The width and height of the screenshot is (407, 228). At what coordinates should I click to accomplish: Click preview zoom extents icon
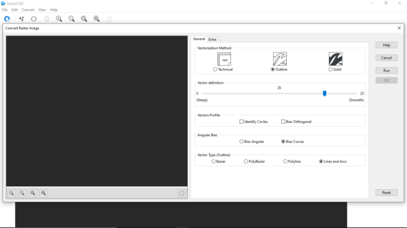[43, 193]
